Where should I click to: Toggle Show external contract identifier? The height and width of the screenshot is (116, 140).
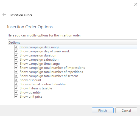point(16,84)
